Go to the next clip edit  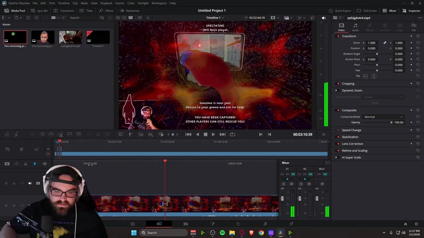coord(260,134)
